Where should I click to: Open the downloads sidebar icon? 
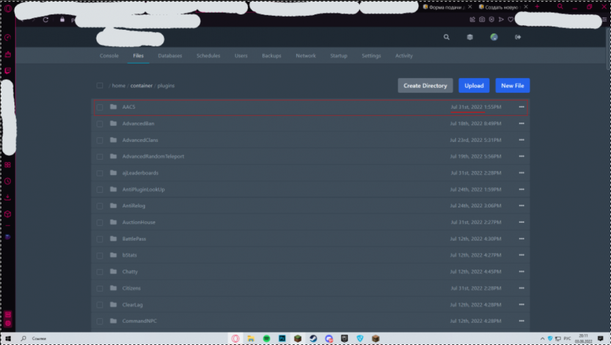8,198
